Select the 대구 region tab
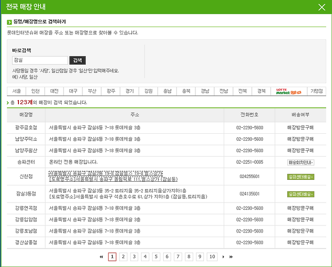The image size is (332, 267). click(x=73, y=91)
